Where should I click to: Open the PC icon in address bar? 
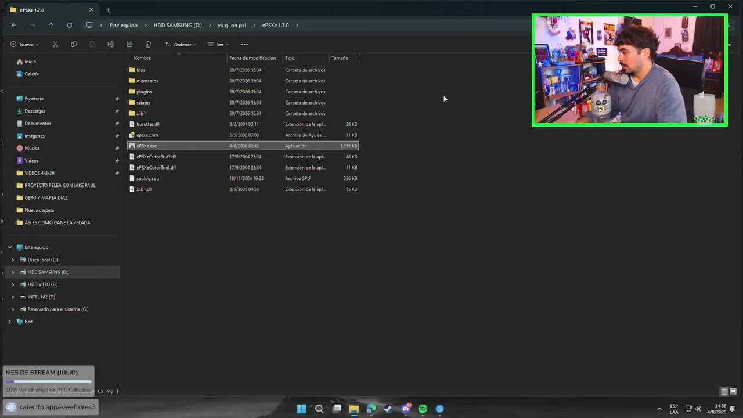(89, 25)
